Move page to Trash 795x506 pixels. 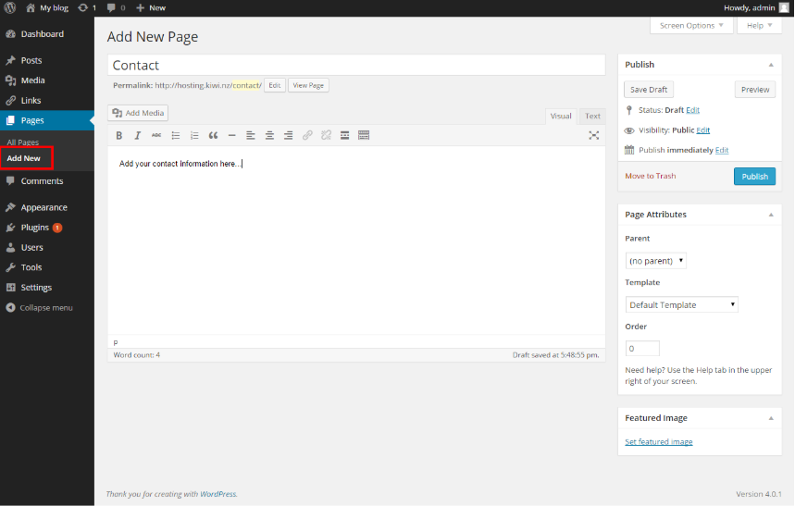[650, 176]
